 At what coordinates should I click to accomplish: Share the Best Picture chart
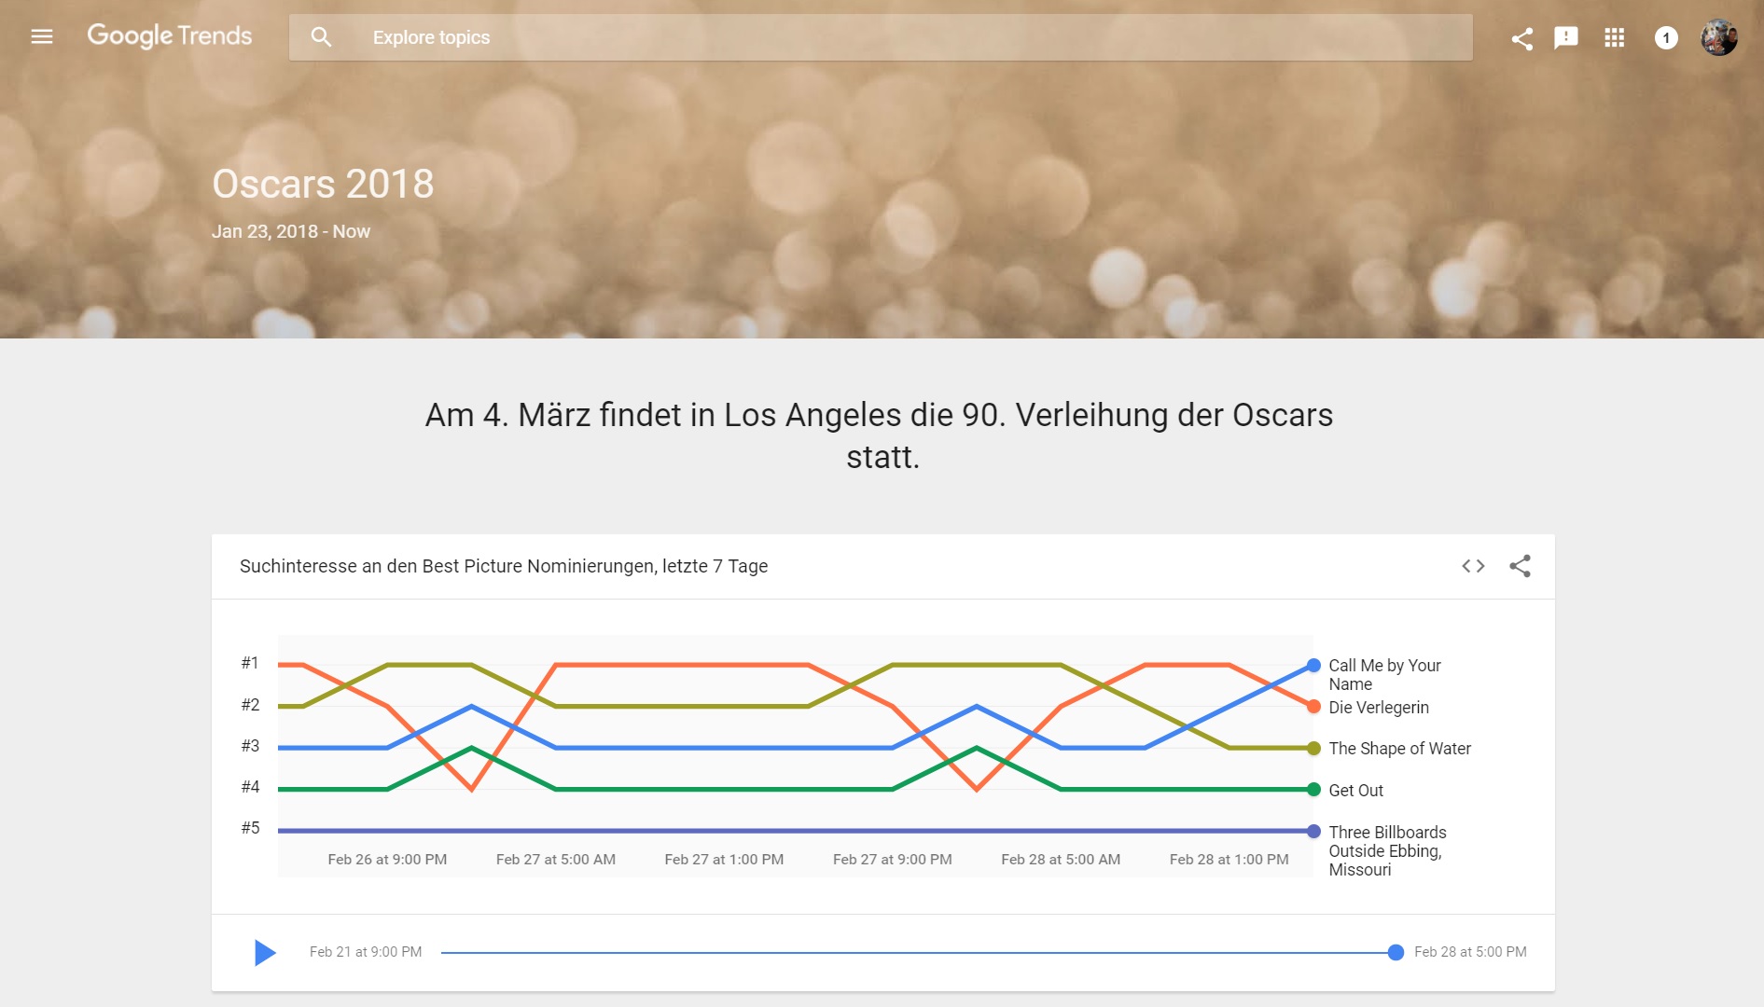[1520, 566]
